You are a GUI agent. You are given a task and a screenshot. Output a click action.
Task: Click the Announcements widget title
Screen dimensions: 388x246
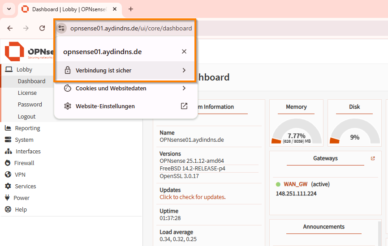pos(323,227)
